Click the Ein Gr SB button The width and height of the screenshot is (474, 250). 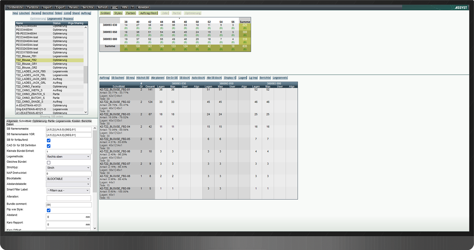tap(172, 78)
